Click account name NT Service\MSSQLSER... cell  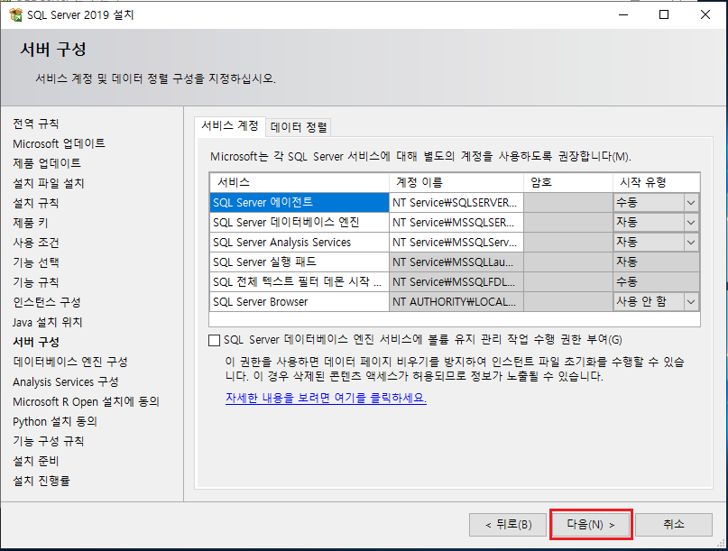[x=456, y=223]
